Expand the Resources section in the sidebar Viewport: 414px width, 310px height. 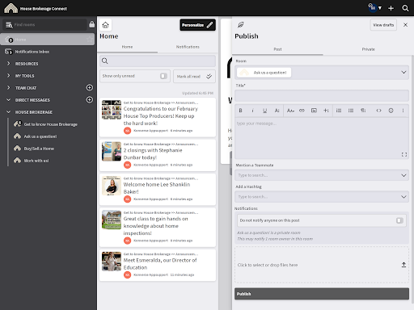[8, 64]
